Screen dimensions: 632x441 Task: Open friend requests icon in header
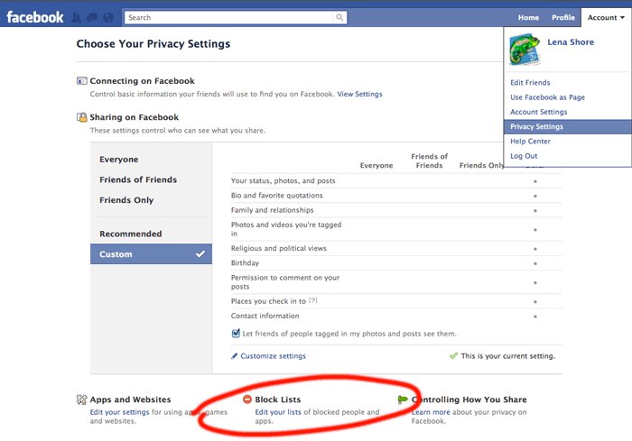[76, 17]
